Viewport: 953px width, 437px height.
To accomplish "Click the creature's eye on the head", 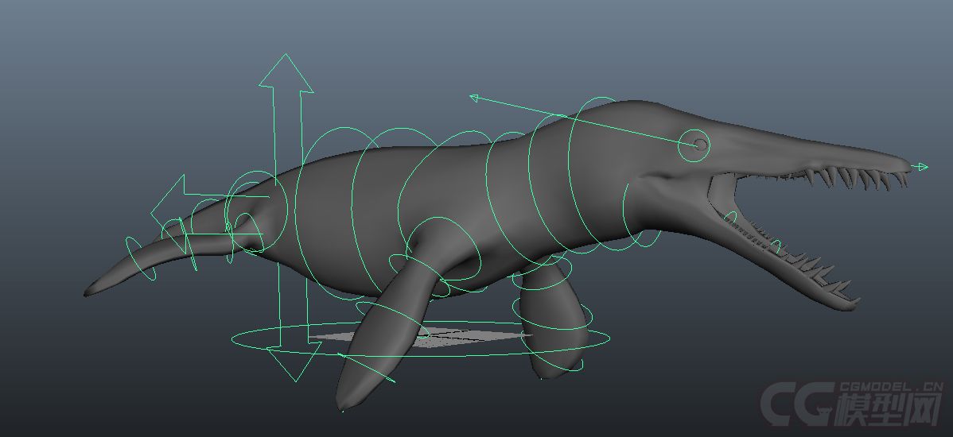I will (x=700, y=144).
